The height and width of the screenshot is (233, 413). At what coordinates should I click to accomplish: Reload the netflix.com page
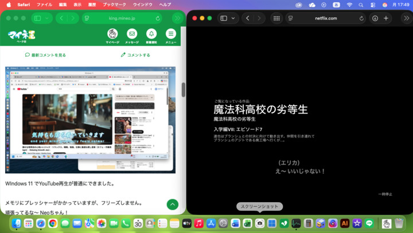click(x=361, y=18)
